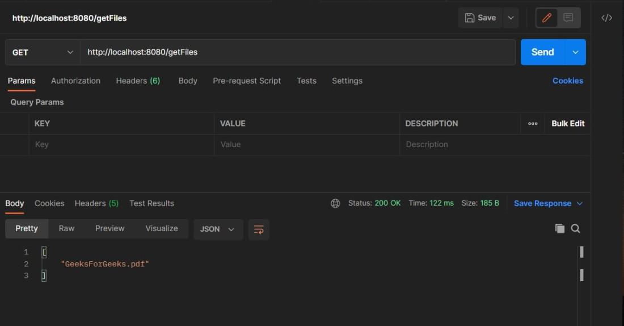This screenshot has width=624, height=326.
Task: Open the Settings tab
Action: pos(347,81)
